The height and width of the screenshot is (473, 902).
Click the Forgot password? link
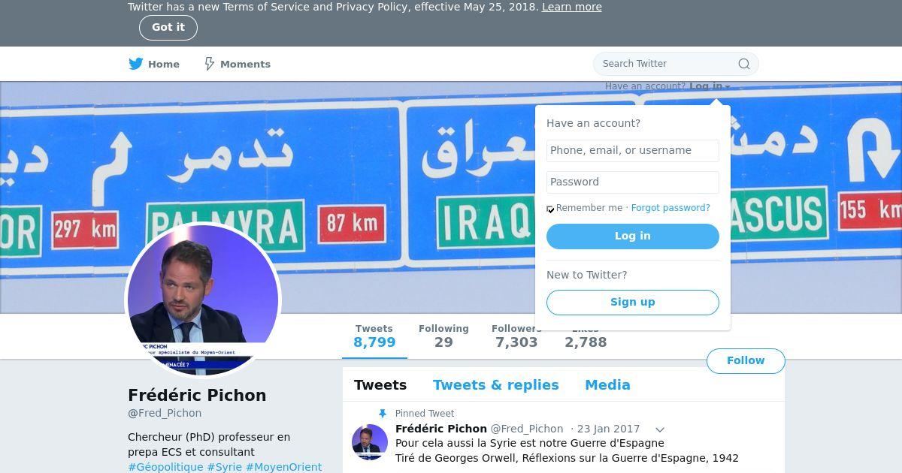click(x=670, y=208)
